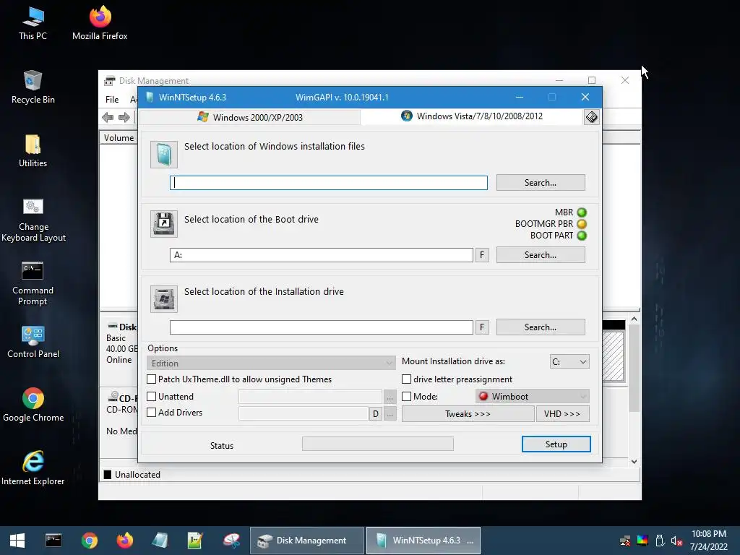Open File menu in Disk Management
The height and width of the screenshot is (555, 740).
click(x=112, y=100)
